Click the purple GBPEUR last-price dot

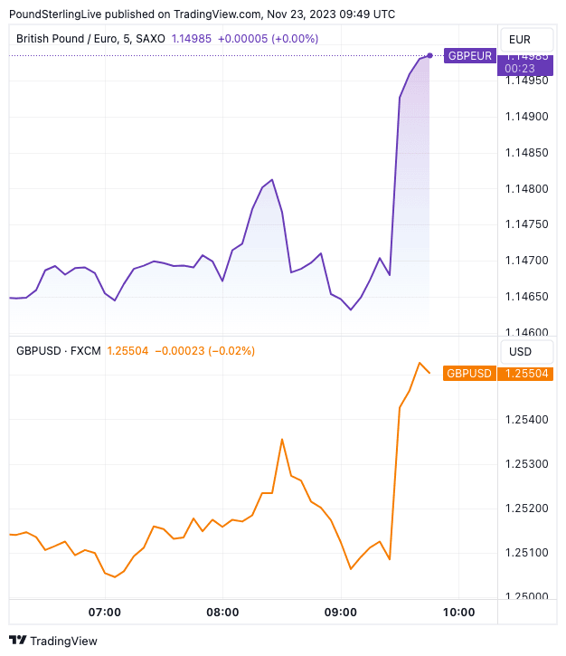(x=429, y=55)
